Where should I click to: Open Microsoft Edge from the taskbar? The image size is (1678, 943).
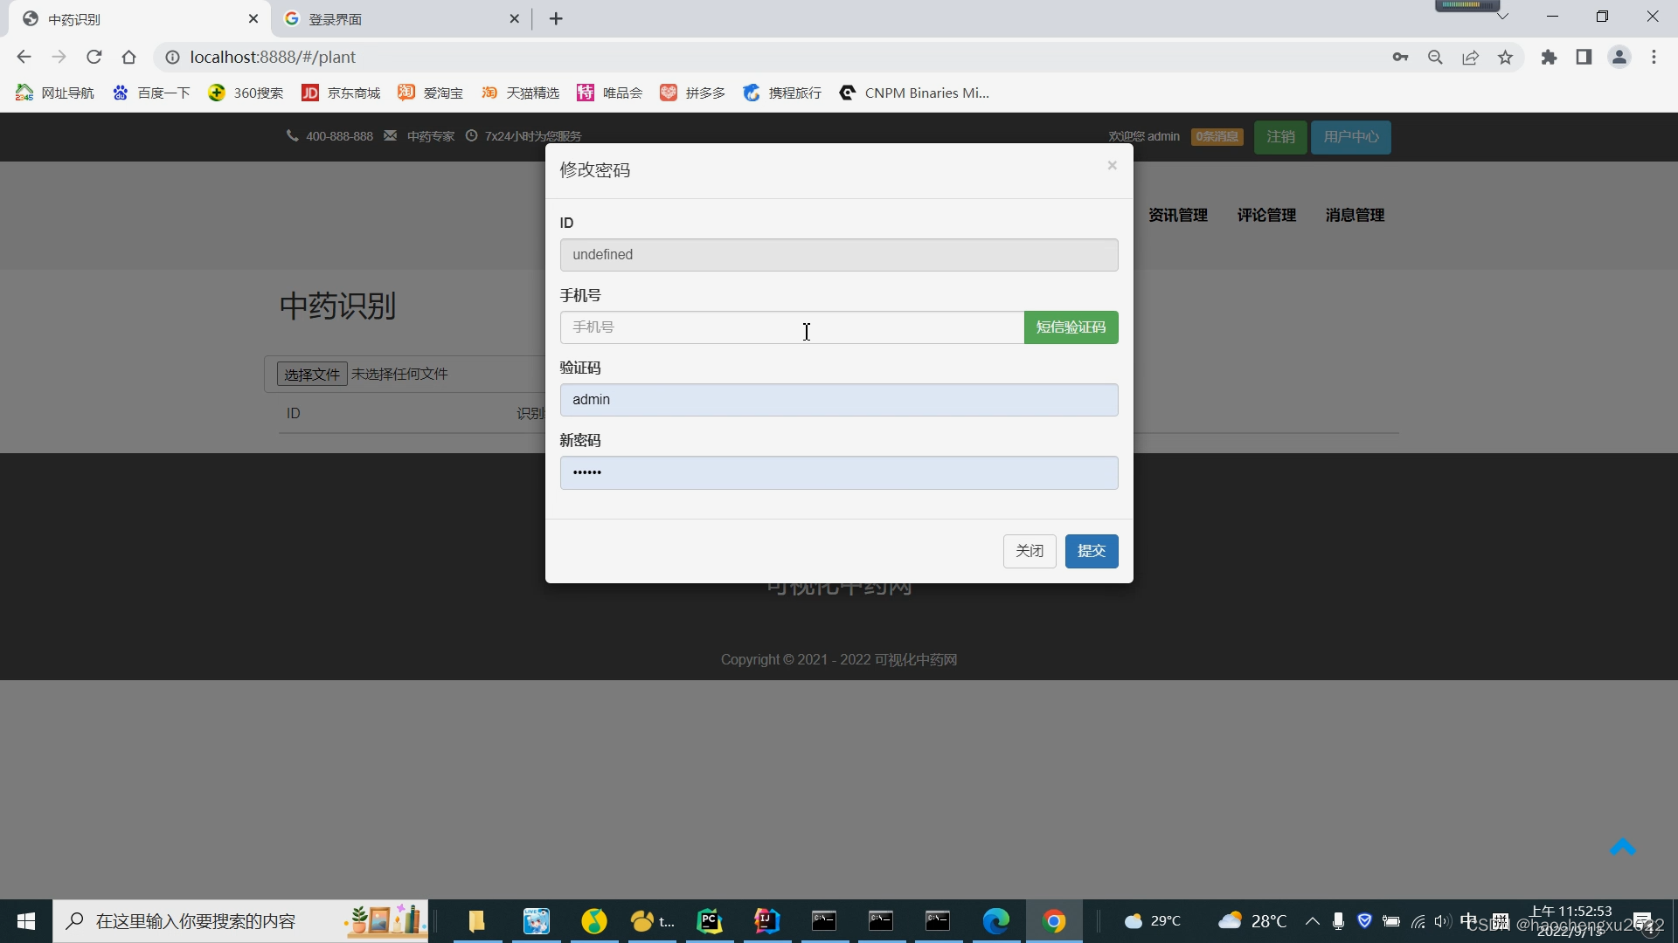pos(996,921)
